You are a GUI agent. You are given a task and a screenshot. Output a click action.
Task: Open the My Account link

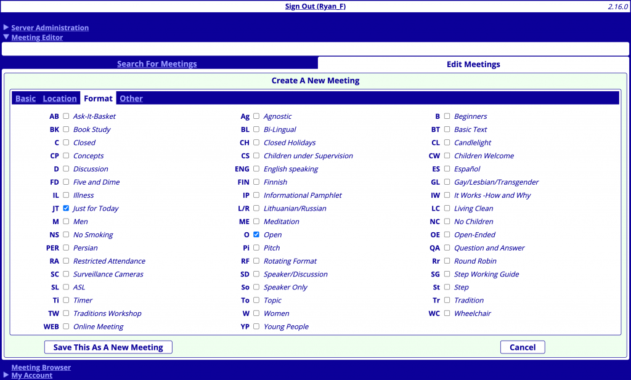click(x=32, y=375)
